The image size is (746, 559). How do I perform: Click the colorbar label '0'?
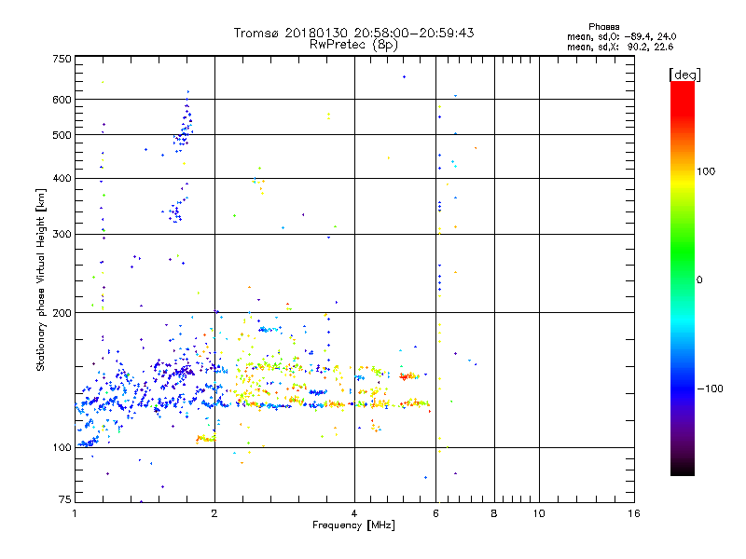699,280
